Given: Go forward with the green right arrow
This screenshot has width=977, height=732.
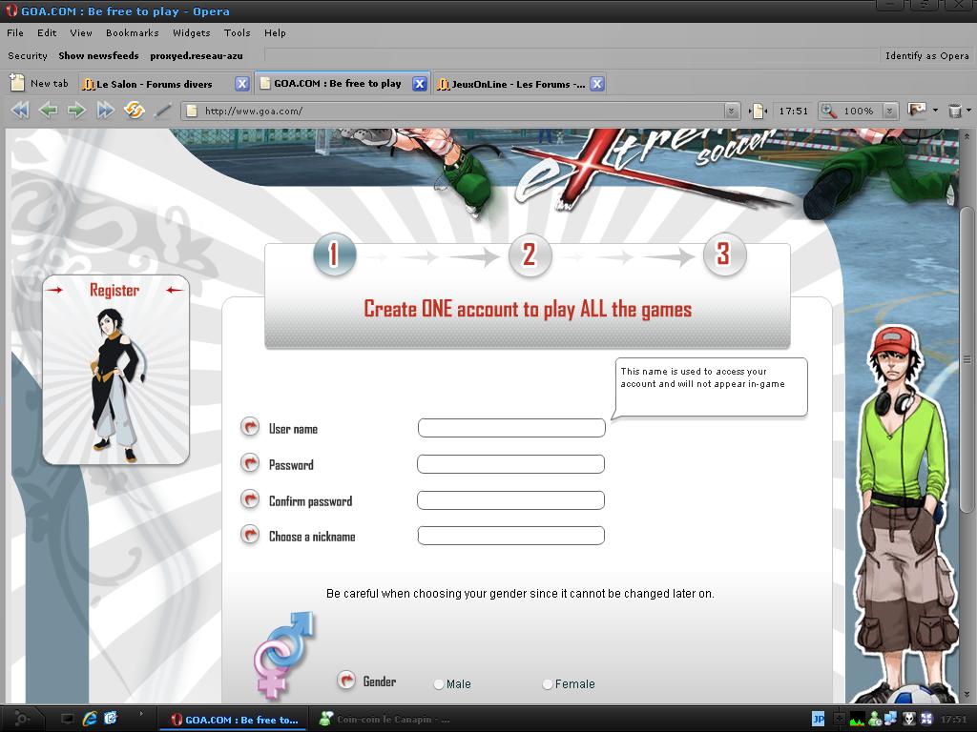Looking at the screenshot, I should tap(76, 111).
